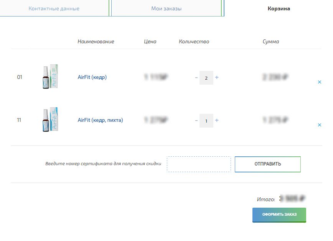Image resolution: width=333 pixels, height=241 pixels.
Task: Click row number 01
Action: pyautogui.click(x=20, y=77)
